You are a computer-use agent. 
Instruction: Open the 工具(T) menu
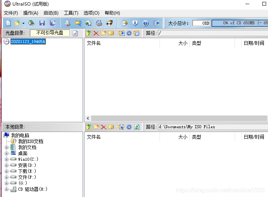(x=71, y=13)
